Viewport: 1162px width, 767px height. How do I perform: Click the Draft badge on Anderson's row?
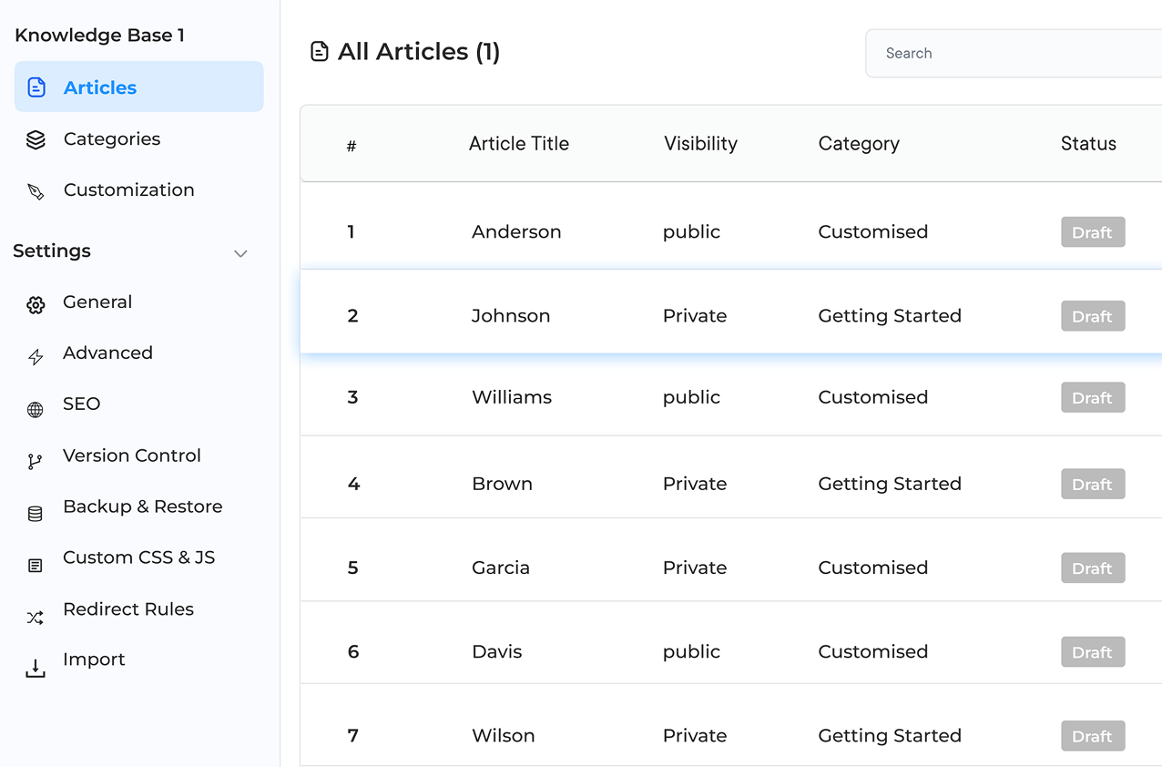(x=1092, y=231)
